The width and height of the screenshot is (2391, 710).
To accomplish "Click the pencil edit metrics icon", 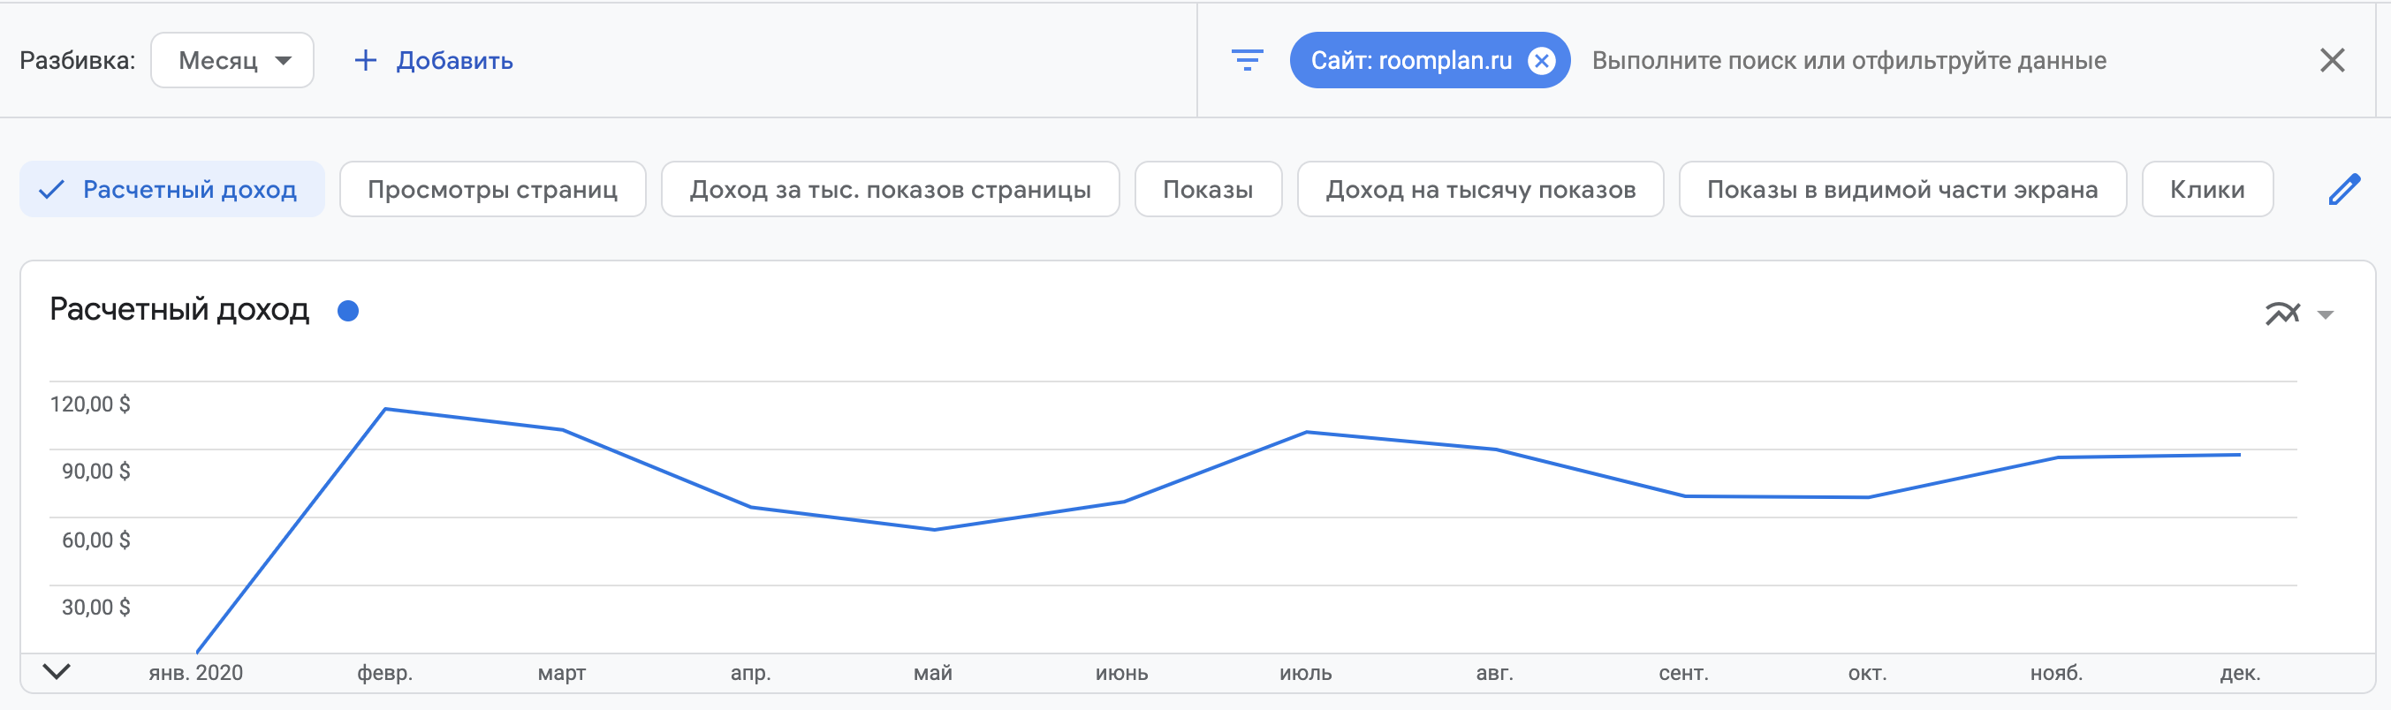I will point(2343,189).
